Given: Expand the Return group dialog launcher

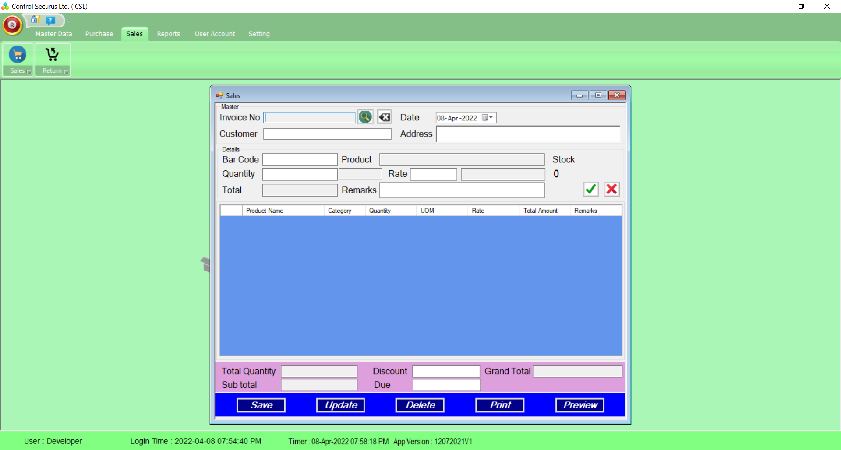Looking at the screenshot, I should point(66,72).
